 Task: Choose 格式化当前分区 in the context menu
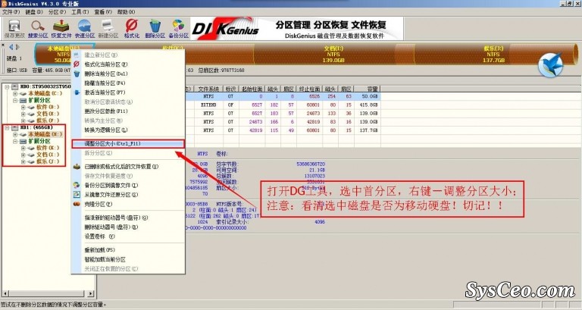pyautogui.click(x=128, y=64)
